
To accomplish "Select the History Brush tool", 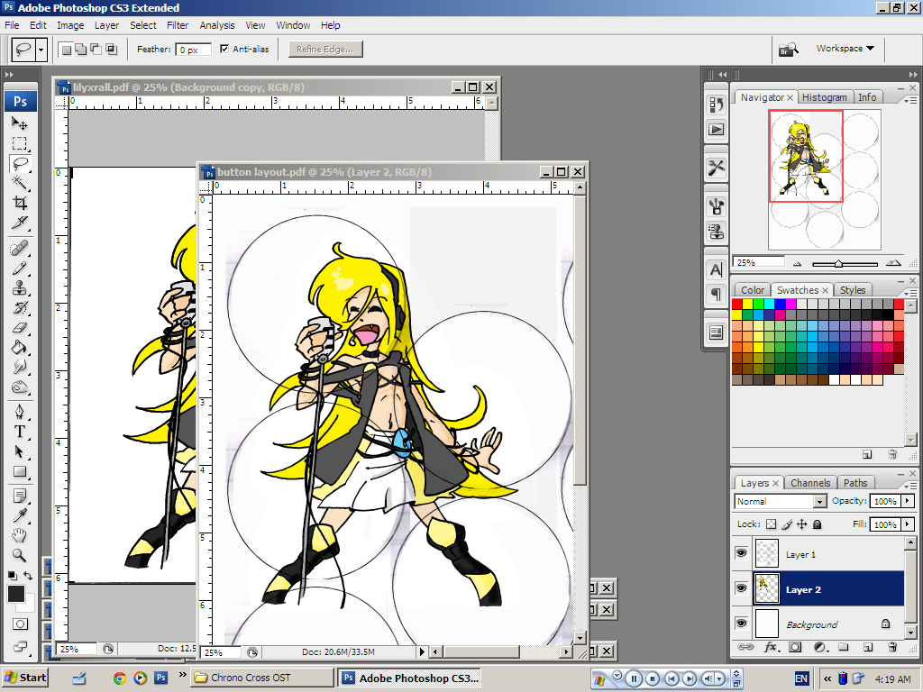I will pos(20,308).
